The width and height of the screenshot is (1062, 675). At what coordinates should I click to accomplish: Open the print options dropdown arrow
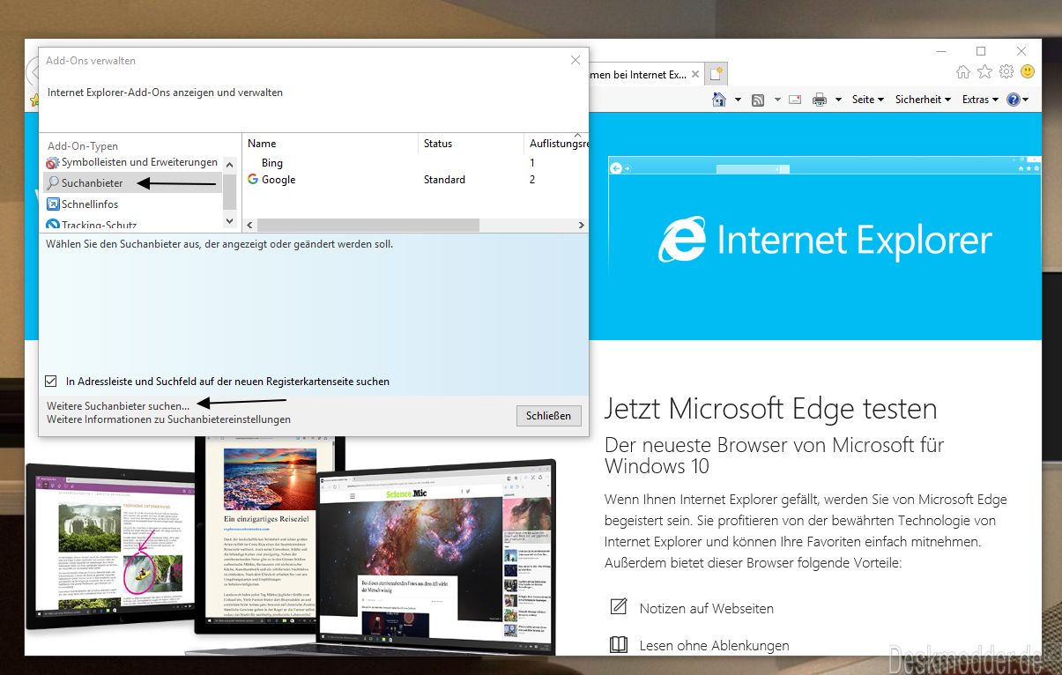pos(838,100)
